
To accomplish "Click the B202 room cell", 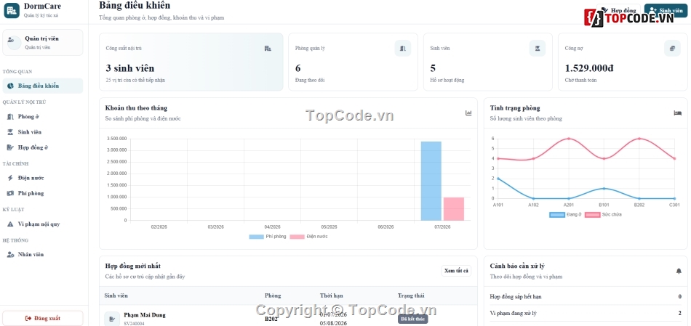I will pos(271,319).
